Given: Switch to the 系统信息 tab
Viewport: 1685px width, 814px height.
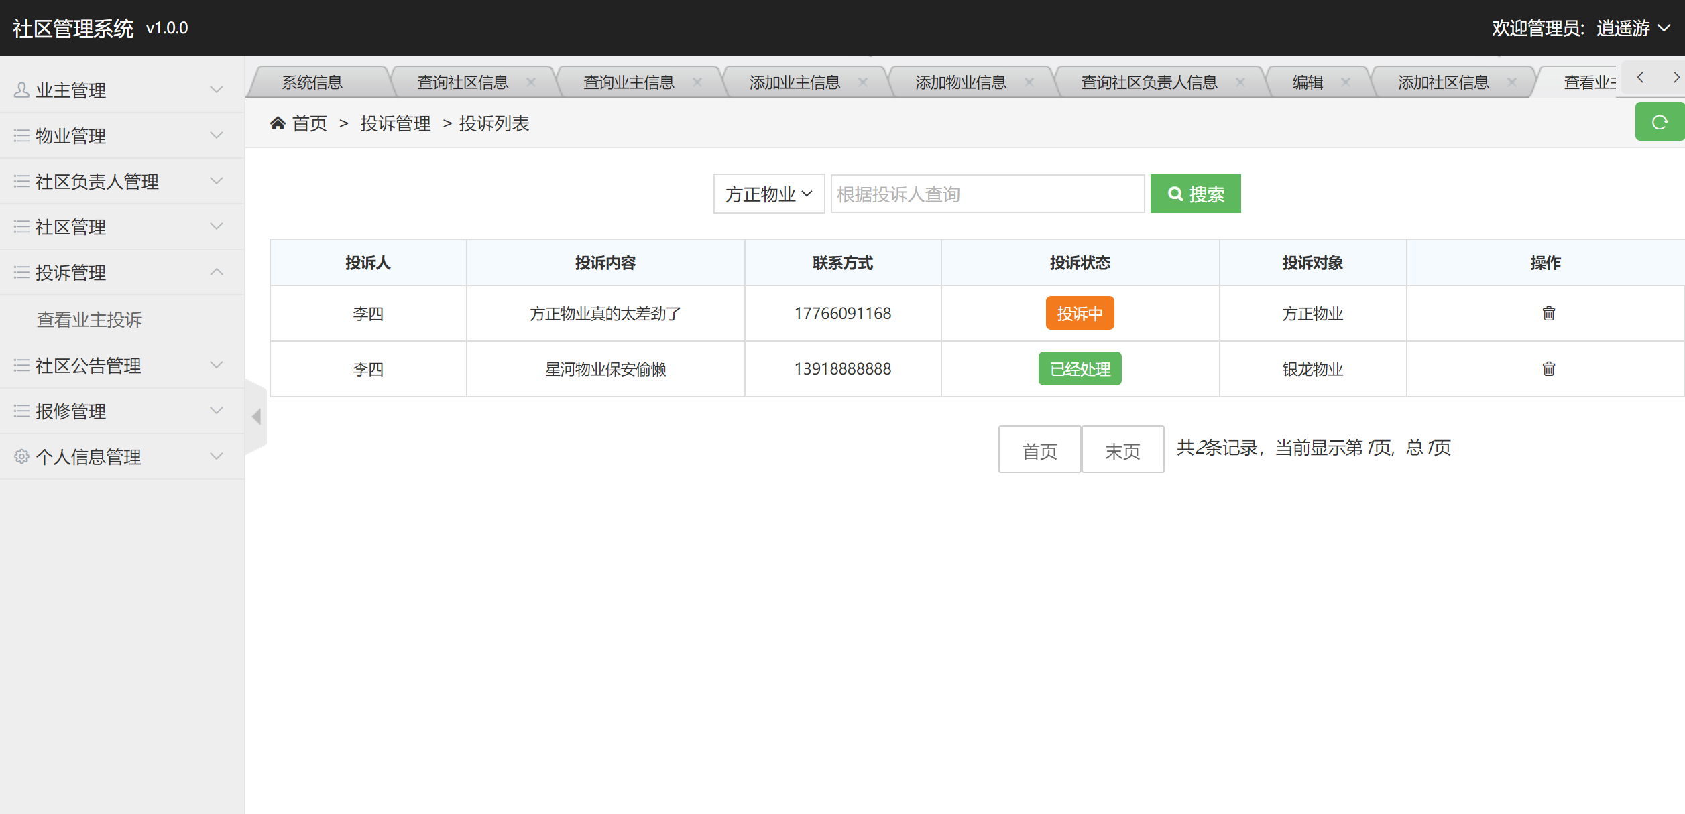Looking at the screenshot, I should 312,81.
